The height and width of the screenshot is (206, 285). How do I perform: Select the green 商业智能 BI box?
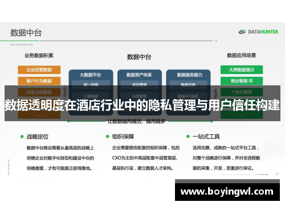(242, 81)
